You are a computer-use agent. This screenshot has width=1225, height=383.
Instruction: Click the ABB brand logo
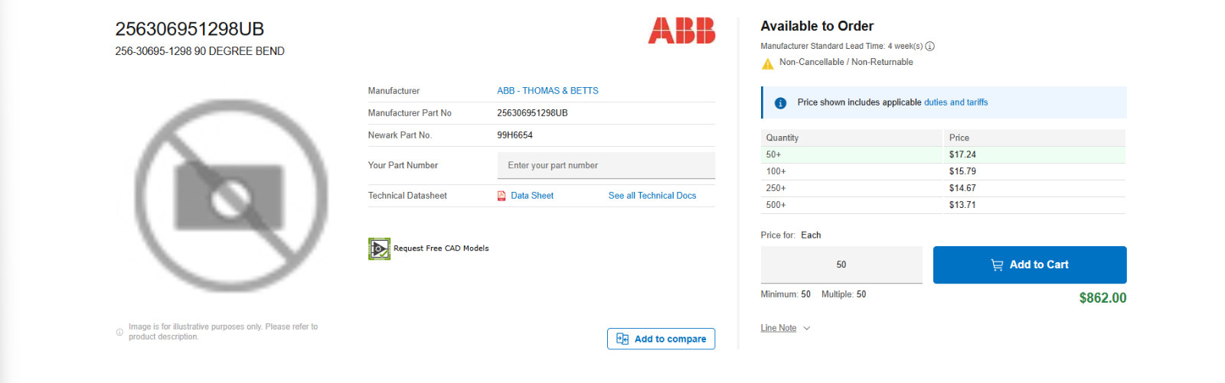[681, 31]
